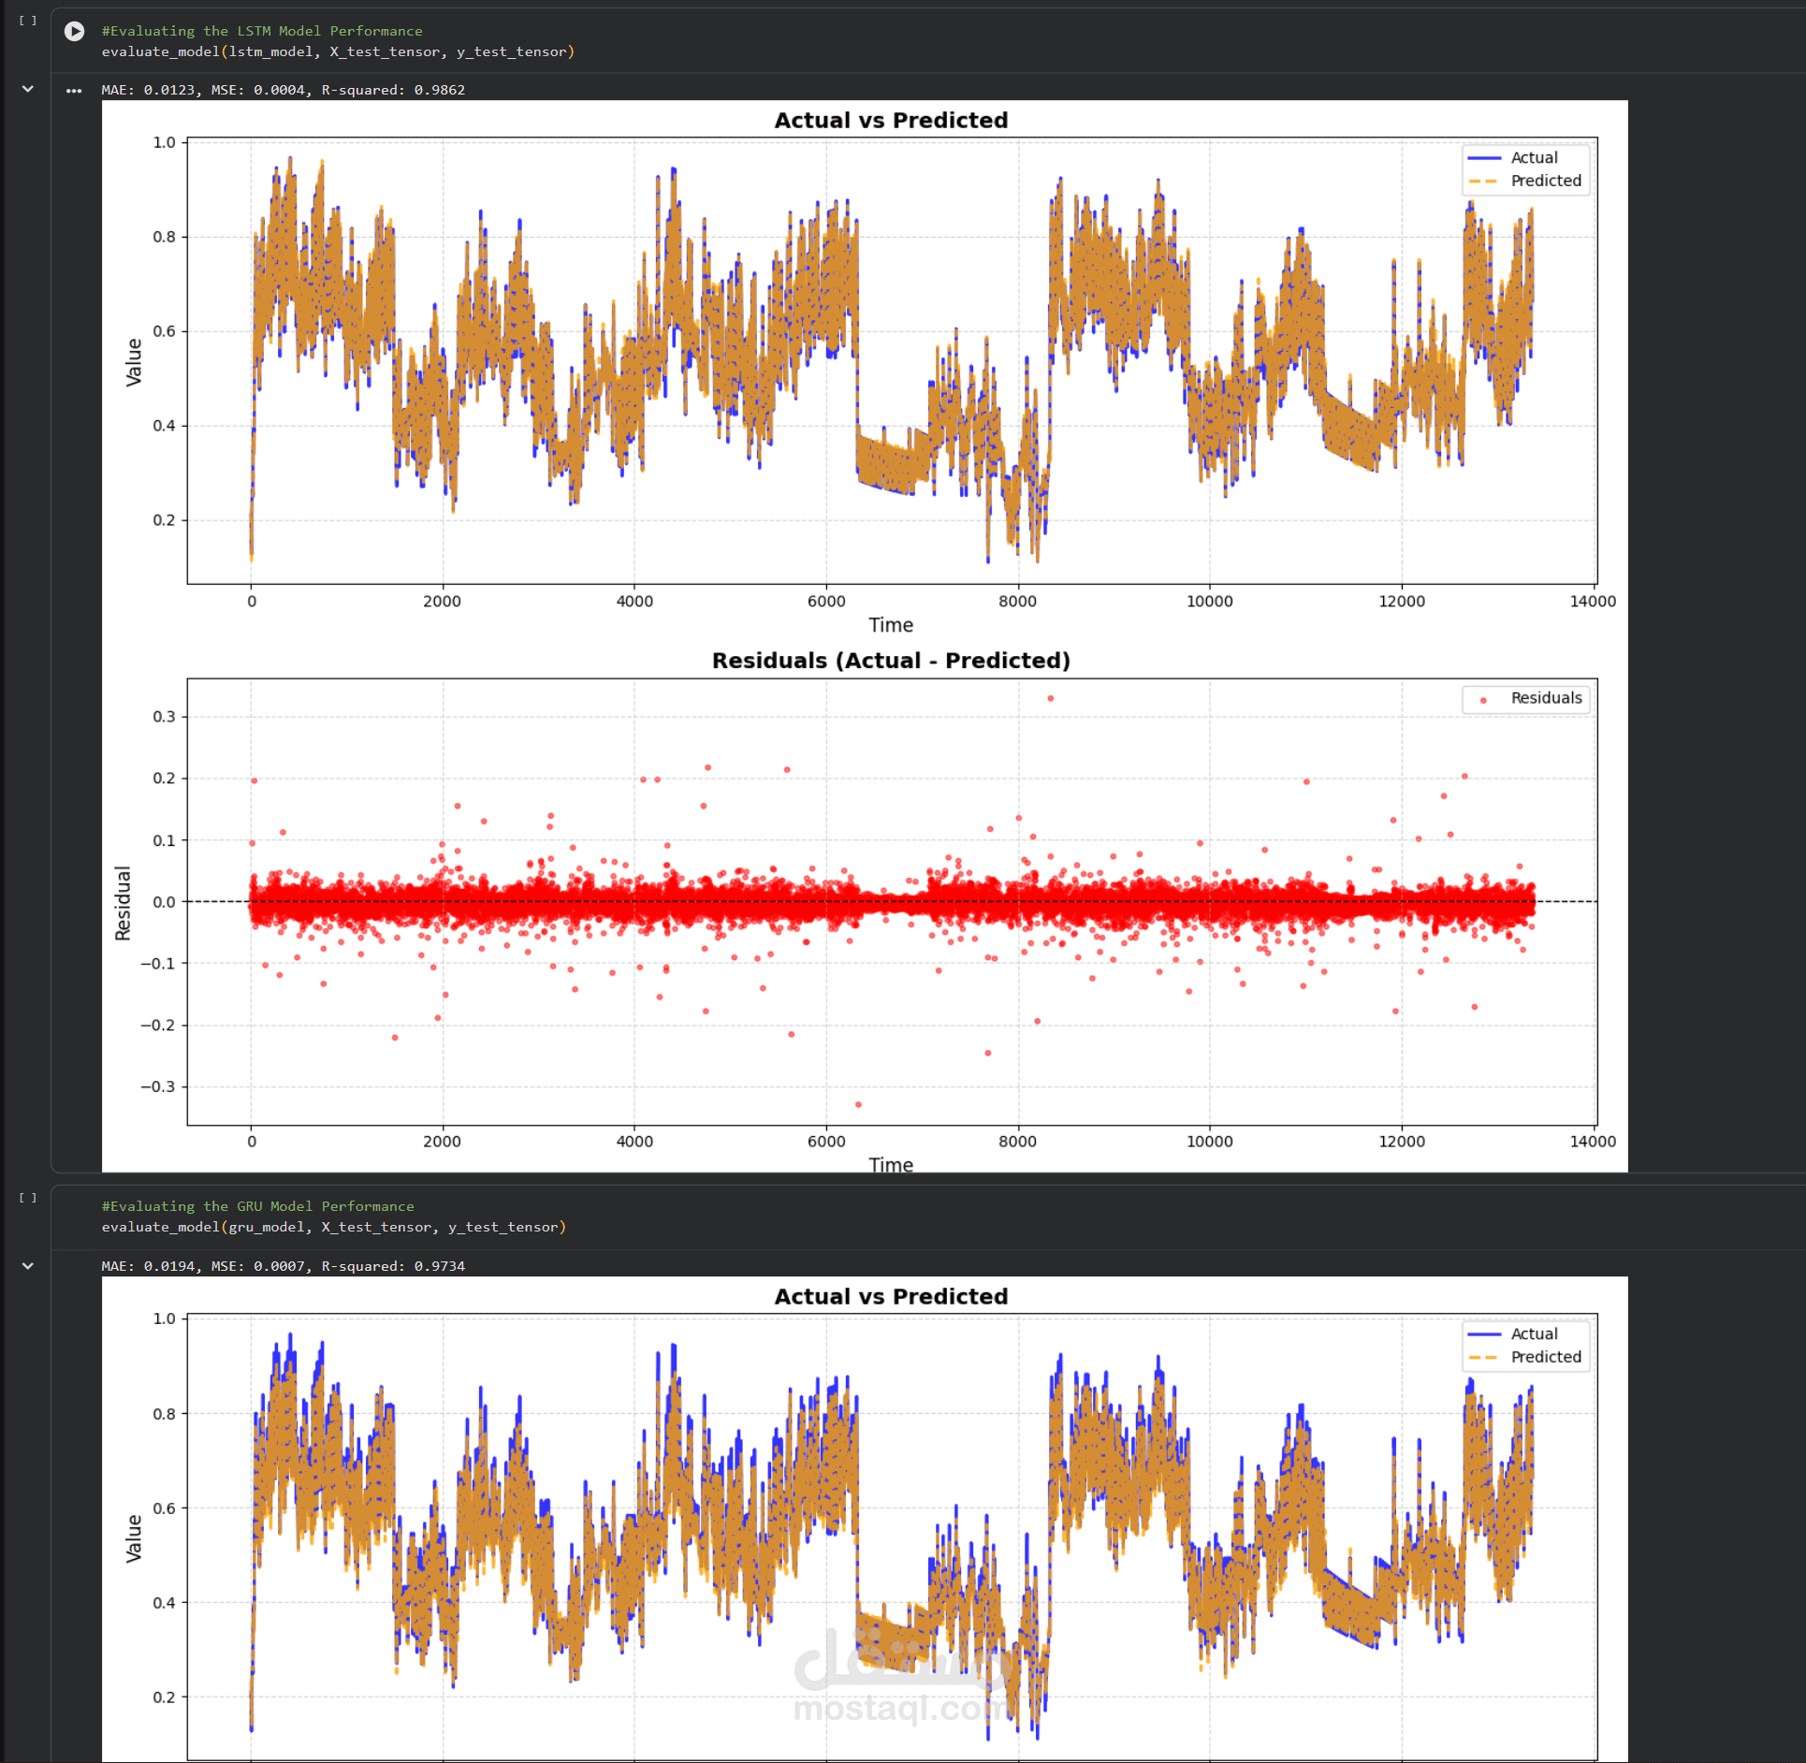Click the GRU Actual vs Predicted plot title
This screenshot has width=1806, height=1763.
[x=890, y=1297]
